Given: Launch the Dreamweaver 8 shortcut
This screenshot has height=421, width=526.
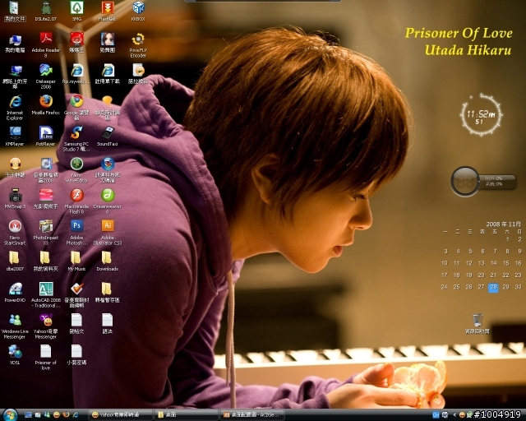Looking at the screenshot, I should coord(108,201).
